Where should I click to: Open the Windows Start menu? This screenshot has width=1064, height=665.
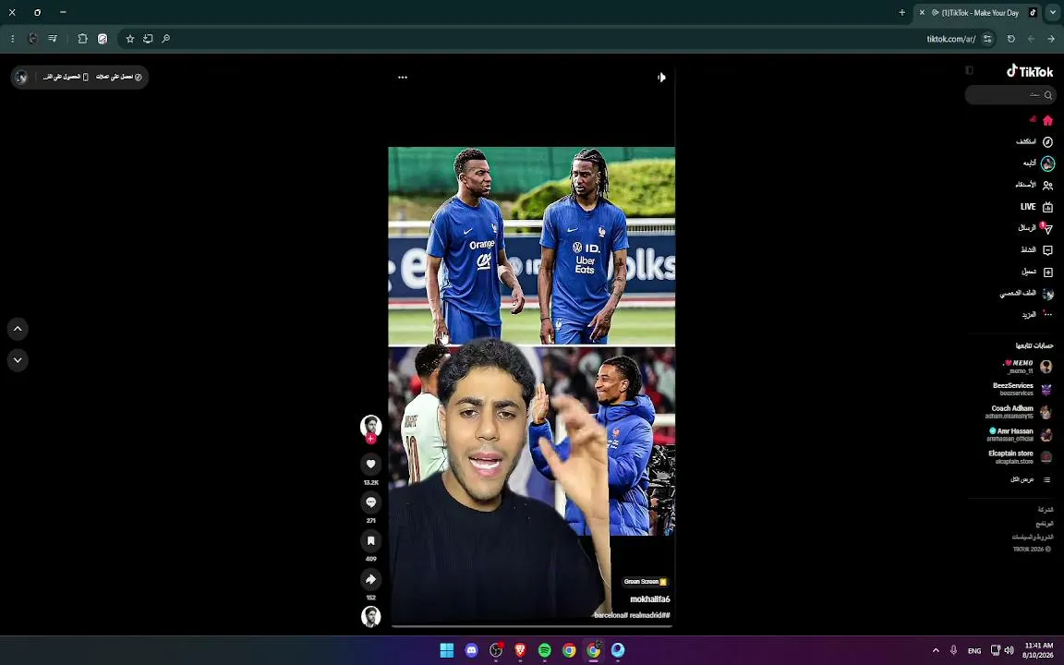click(446, 650)
